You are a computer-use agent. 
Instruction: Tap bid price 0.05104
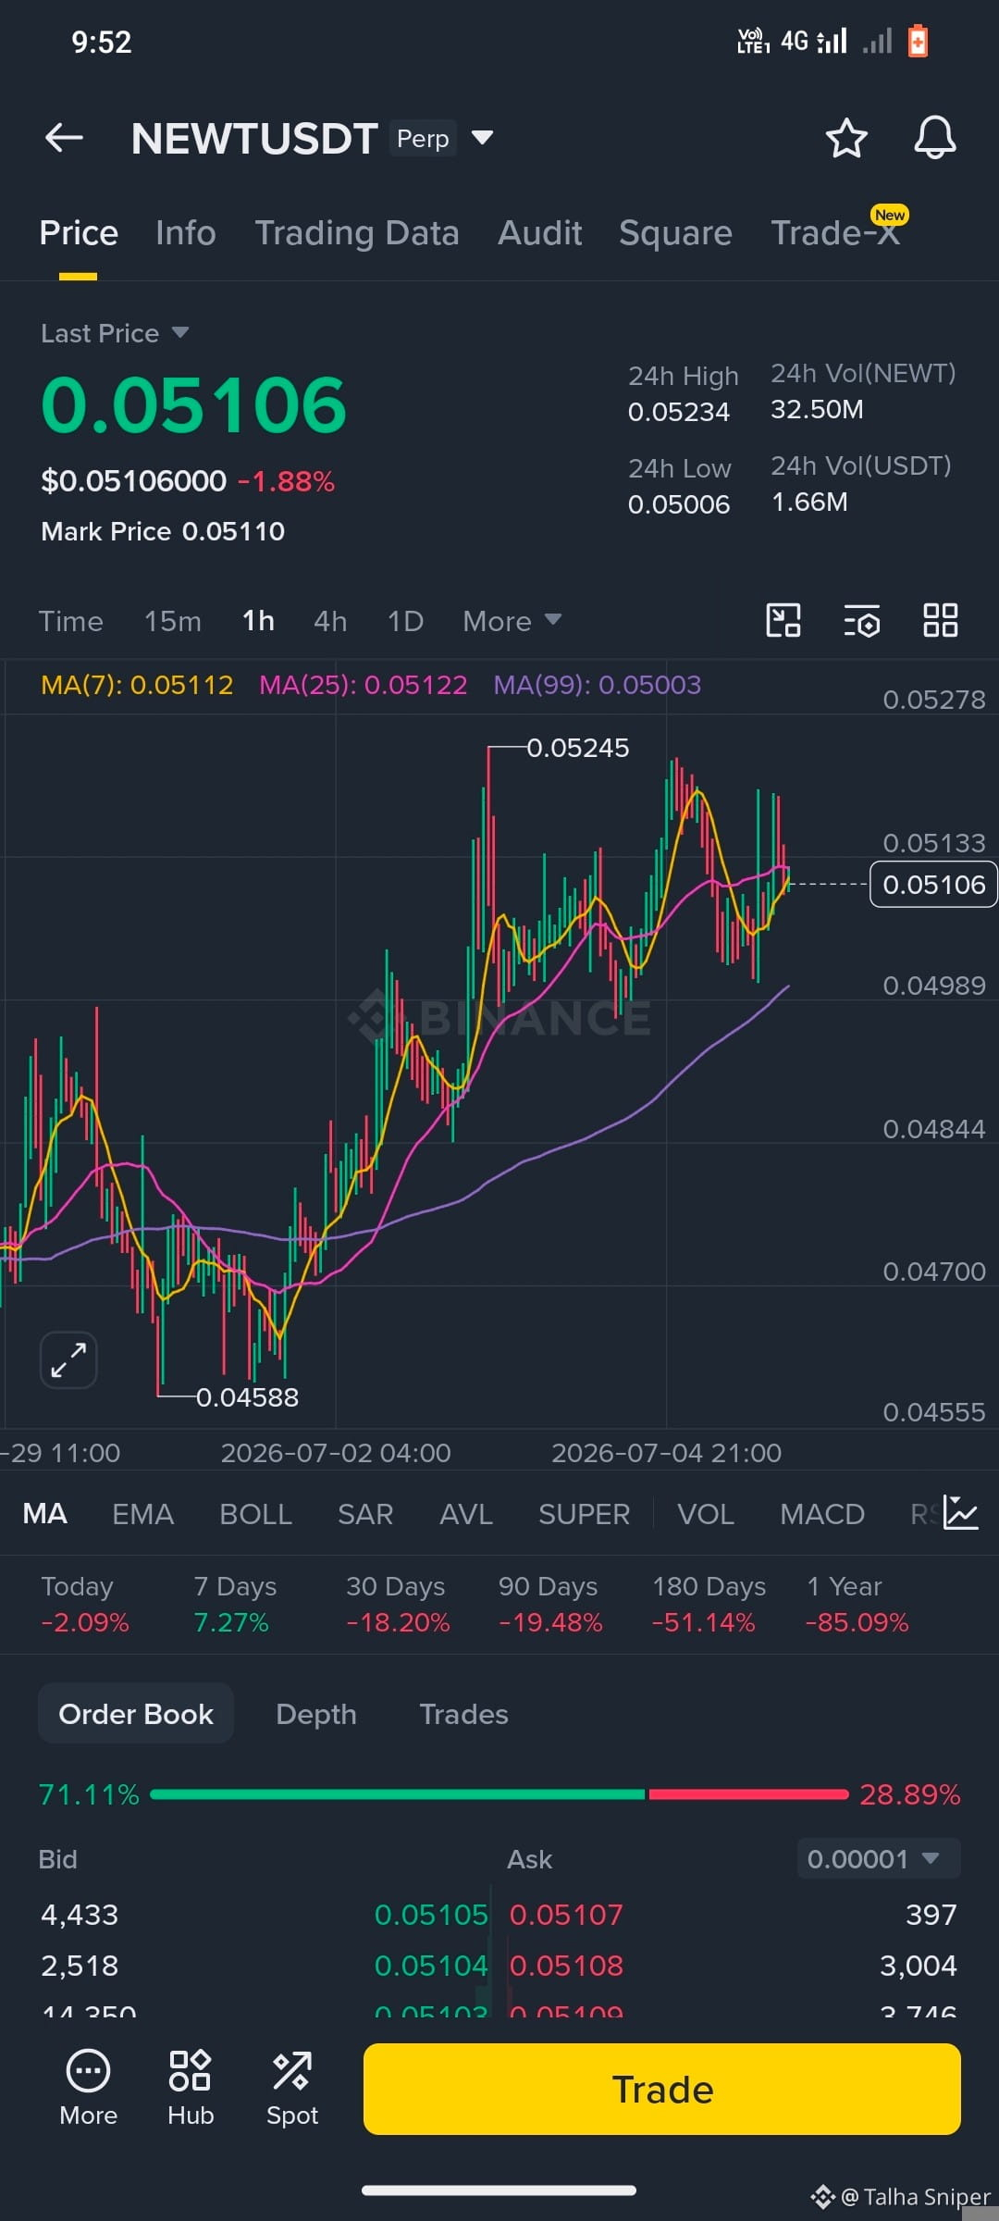click(431, 1966)
